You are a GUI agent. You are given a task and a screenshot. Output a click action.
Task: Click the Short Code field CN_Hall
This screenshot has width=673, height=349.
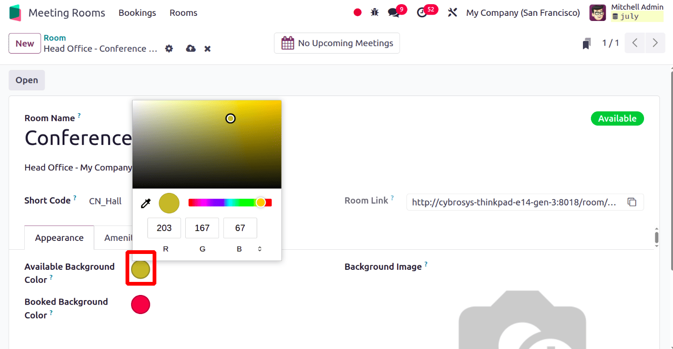click(105, 201)
